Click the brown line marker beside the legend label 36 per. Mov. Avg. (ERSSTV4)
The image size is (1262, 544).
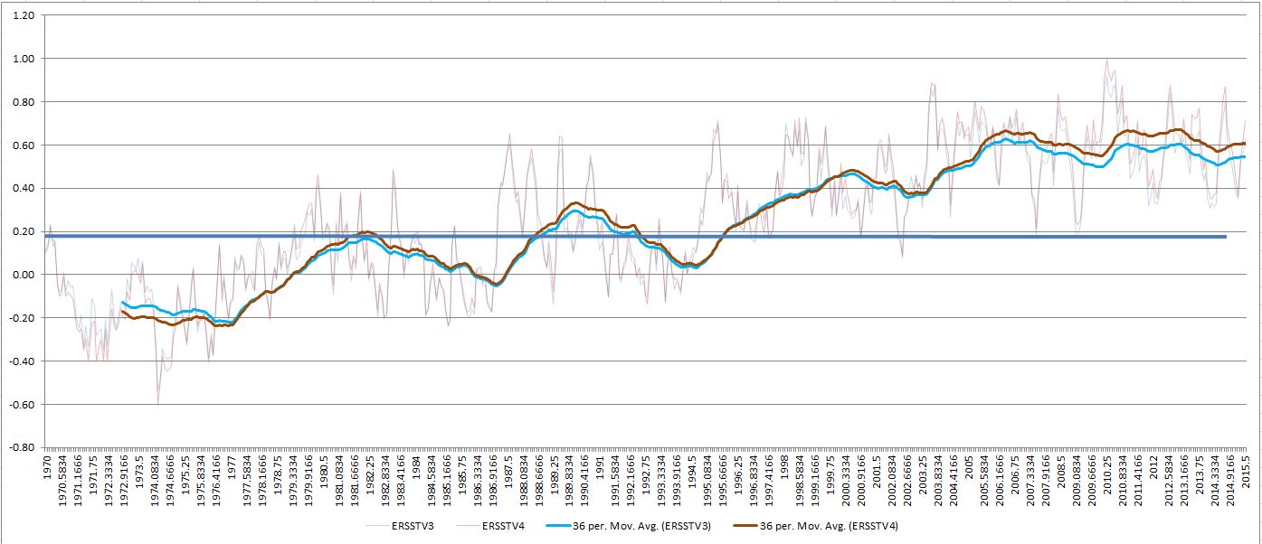click(x=744, y=526)
